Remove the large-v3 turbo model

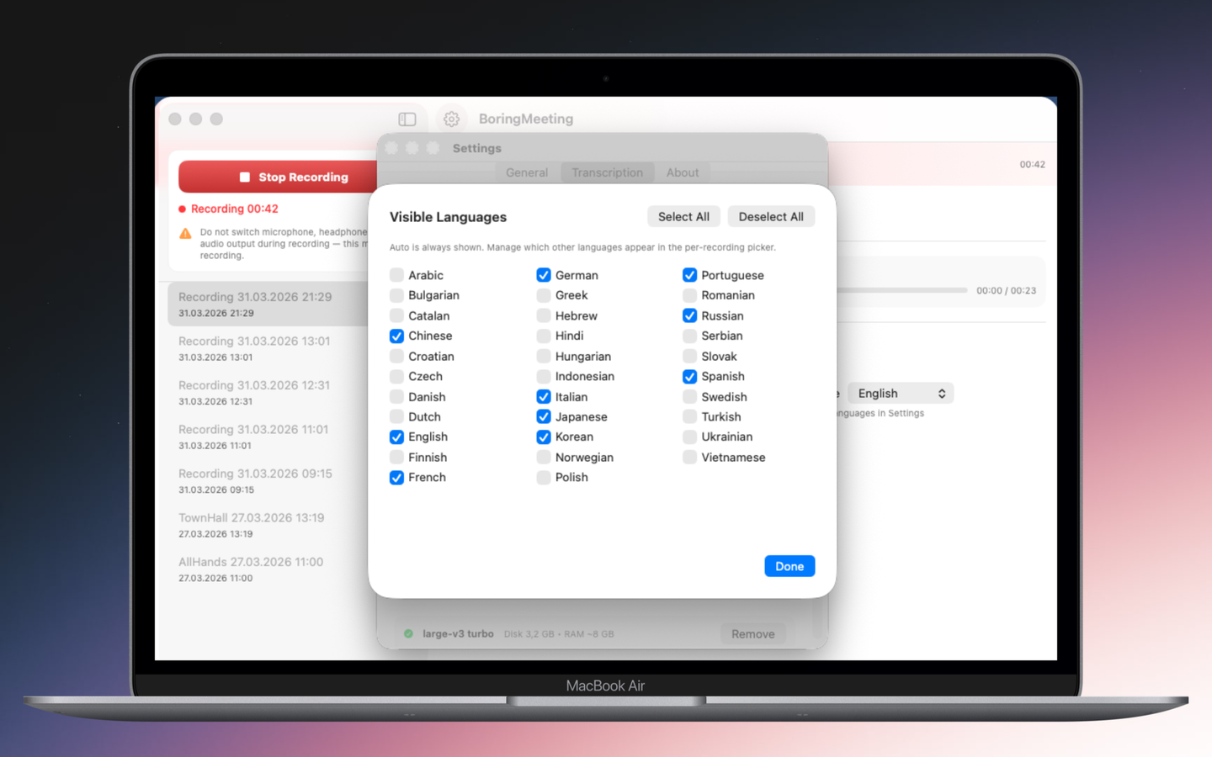click(752, 634)
